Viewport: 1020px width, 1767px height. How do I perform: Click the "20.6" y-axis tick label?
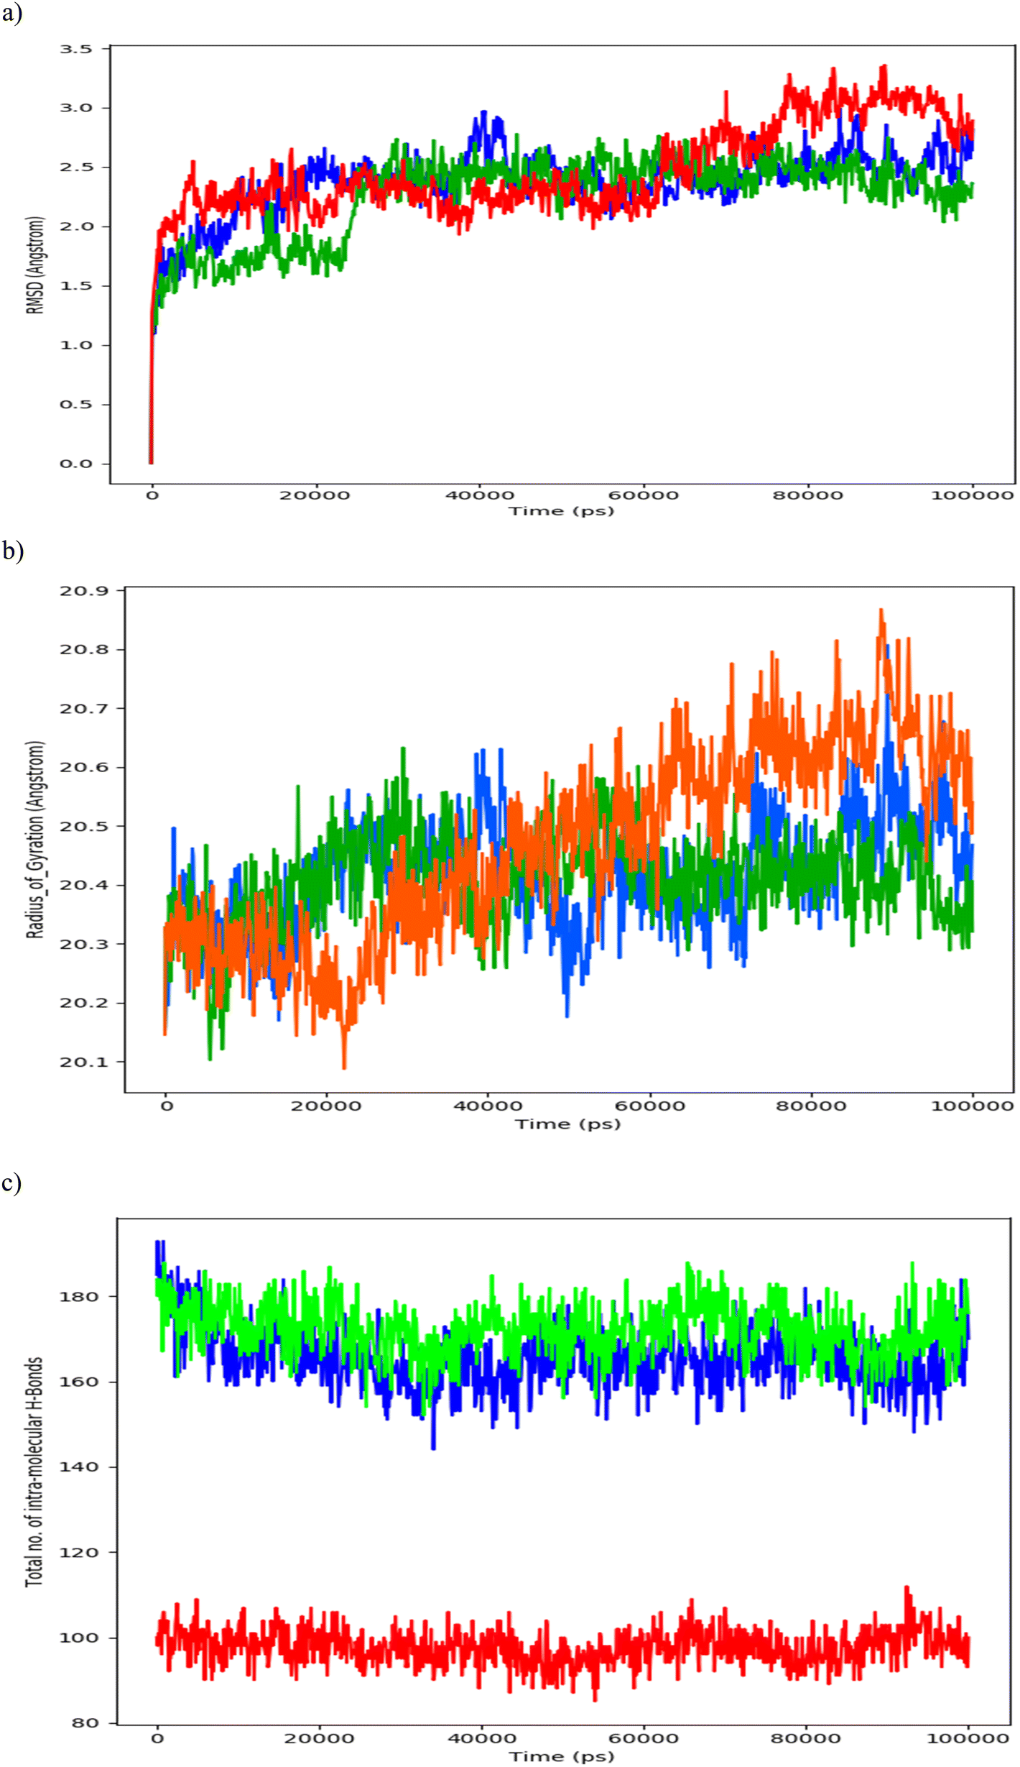(84, 768)
